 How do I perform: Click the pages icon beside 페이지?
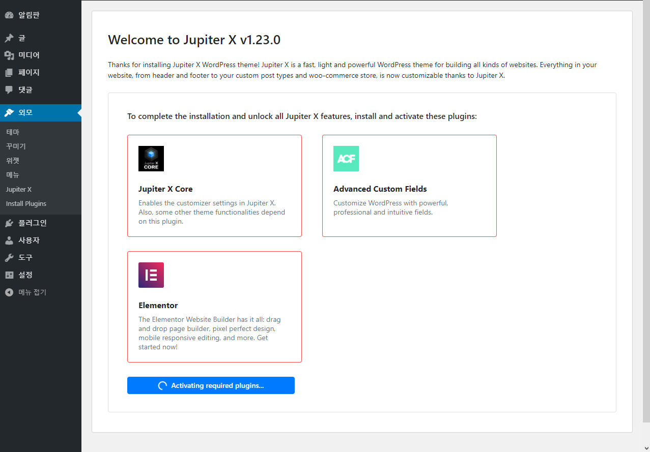(x=9, y=73)
